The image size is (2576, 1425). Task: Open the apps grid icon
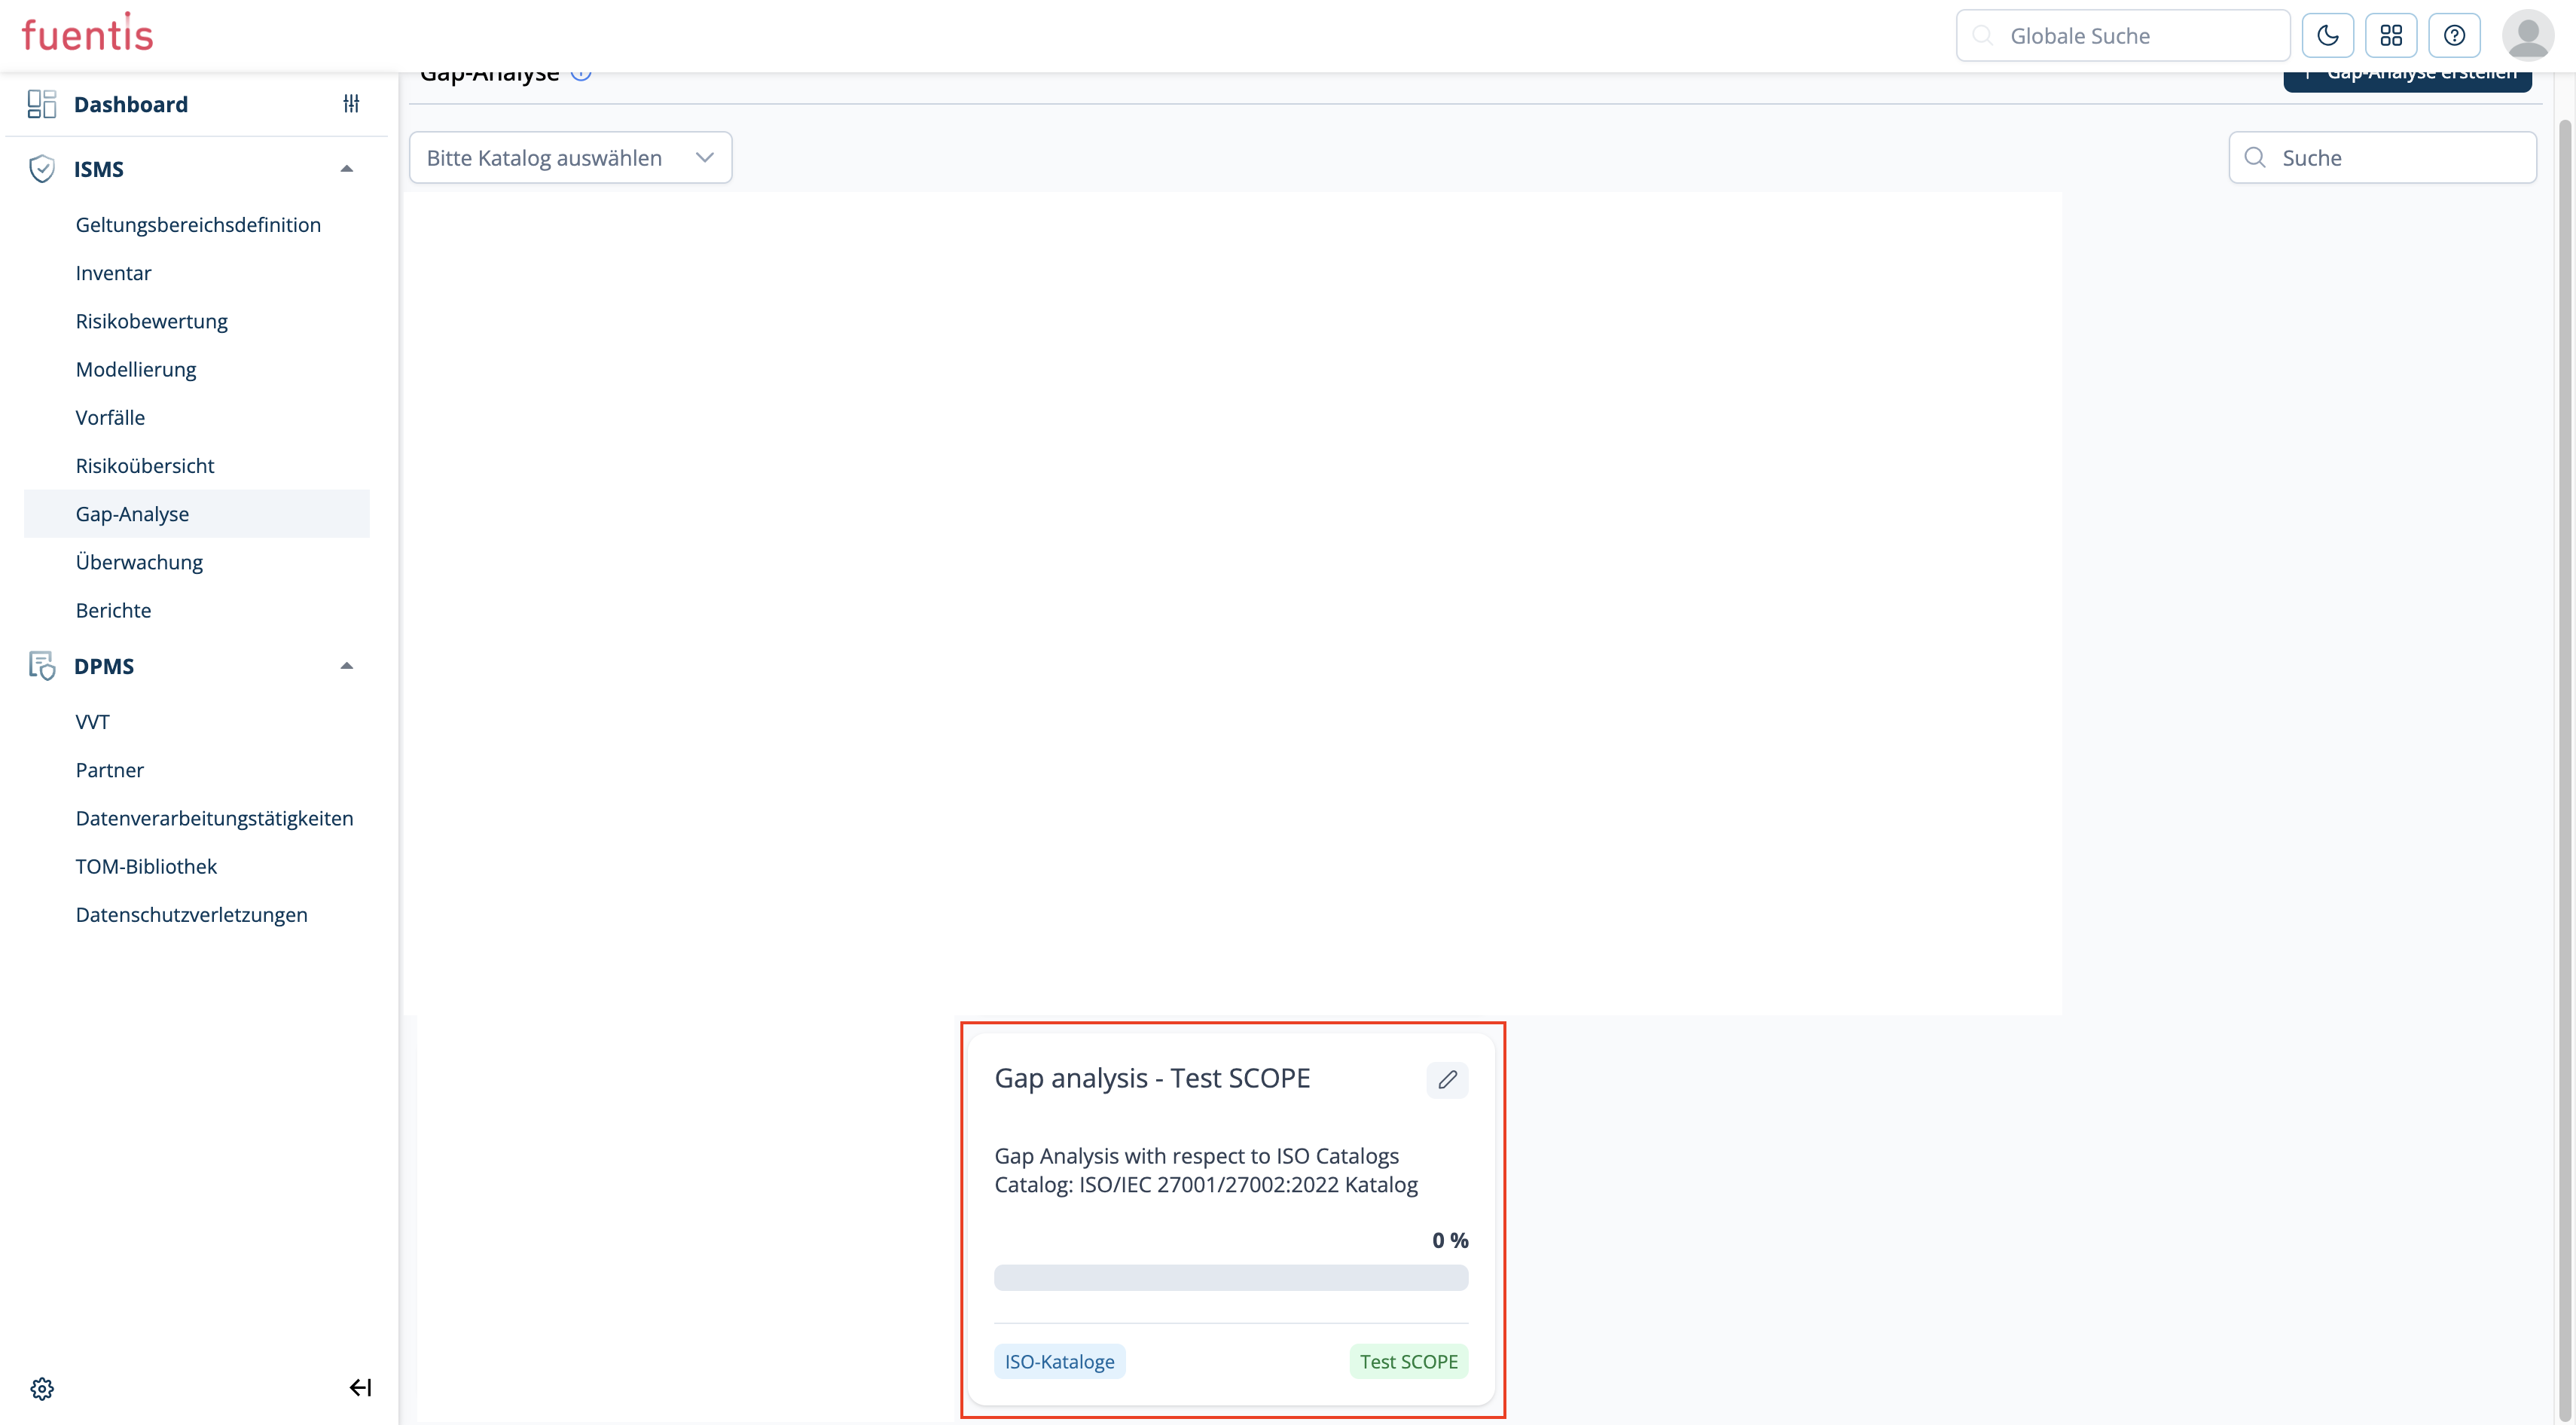tap(2390, 36)
